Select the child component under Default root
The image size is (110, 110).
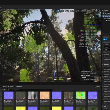click(108, 21)
